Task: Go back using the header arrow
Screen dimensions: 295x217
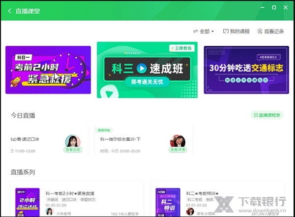Action: tap(10, 11)
